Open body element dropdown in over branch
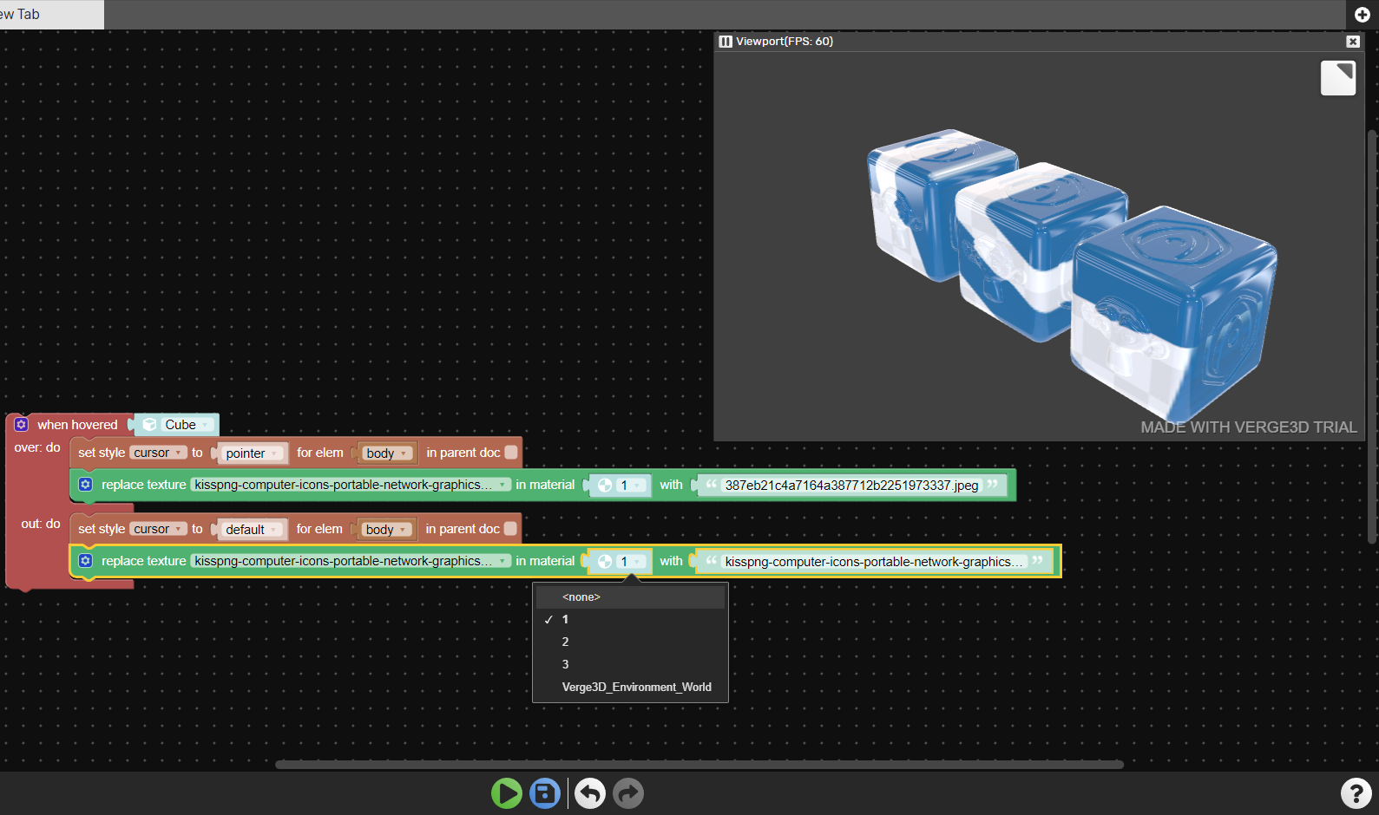Image resolution: width=1379 pixels, height=815 pixels. 387,453
